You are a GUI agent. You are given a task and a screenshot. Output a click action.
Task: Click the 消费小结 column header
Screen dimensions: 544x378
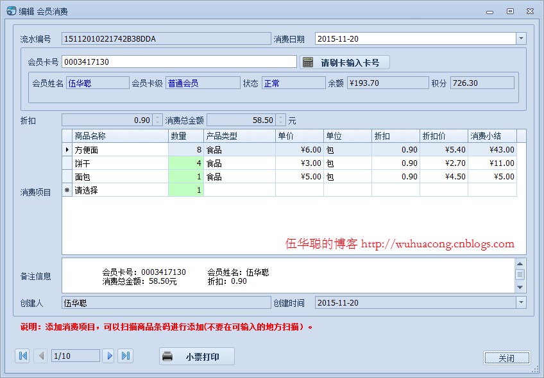click(492, 136)
